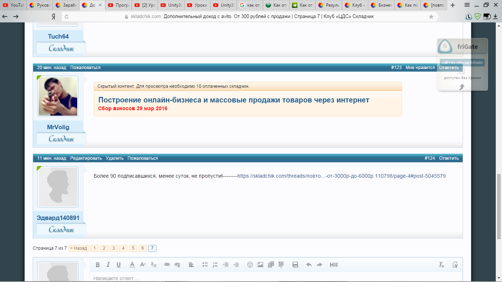Remove link with the unlink icon

pyautogui.click(x=177, y=265)
